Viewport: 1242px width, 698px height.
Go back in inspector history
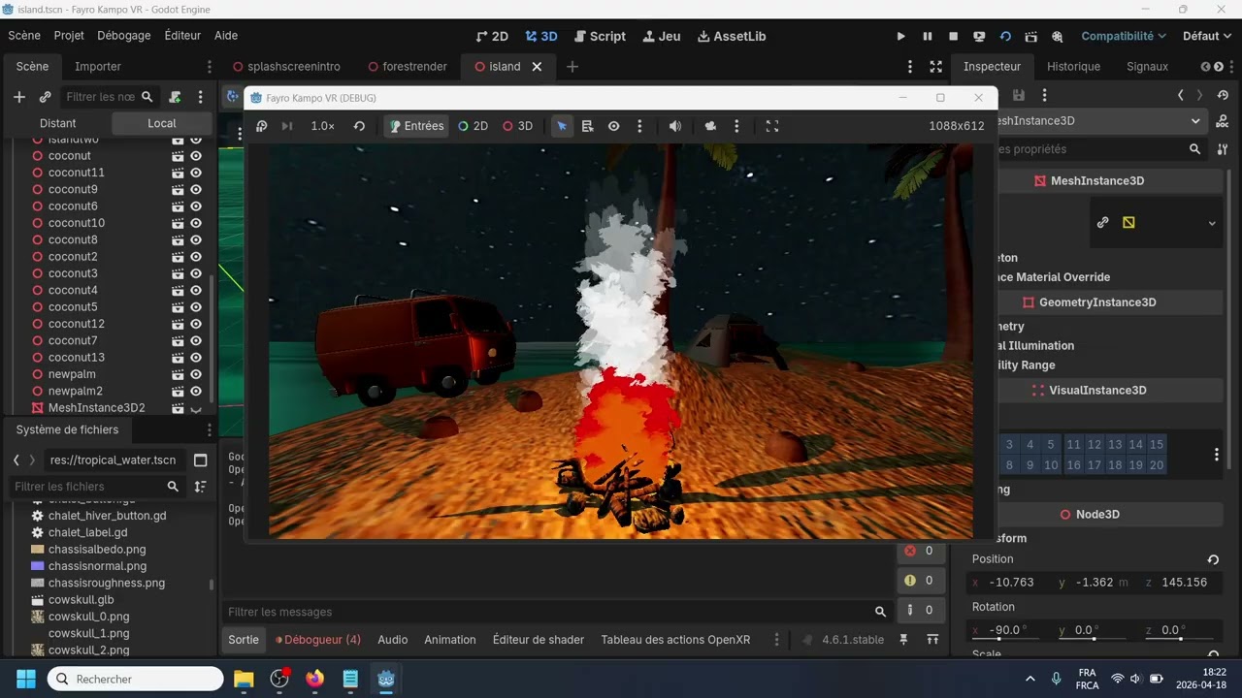click(1180, 95)
